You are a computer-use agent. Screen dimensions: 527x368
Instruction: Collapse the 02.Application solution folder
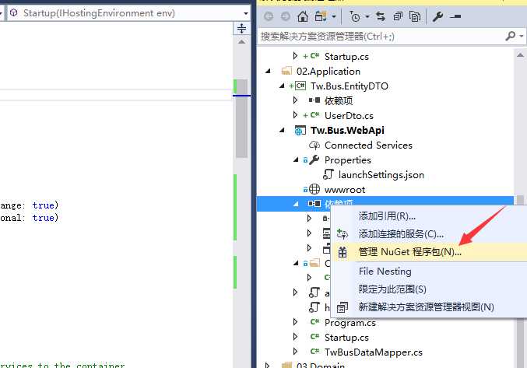coord(268,71)
